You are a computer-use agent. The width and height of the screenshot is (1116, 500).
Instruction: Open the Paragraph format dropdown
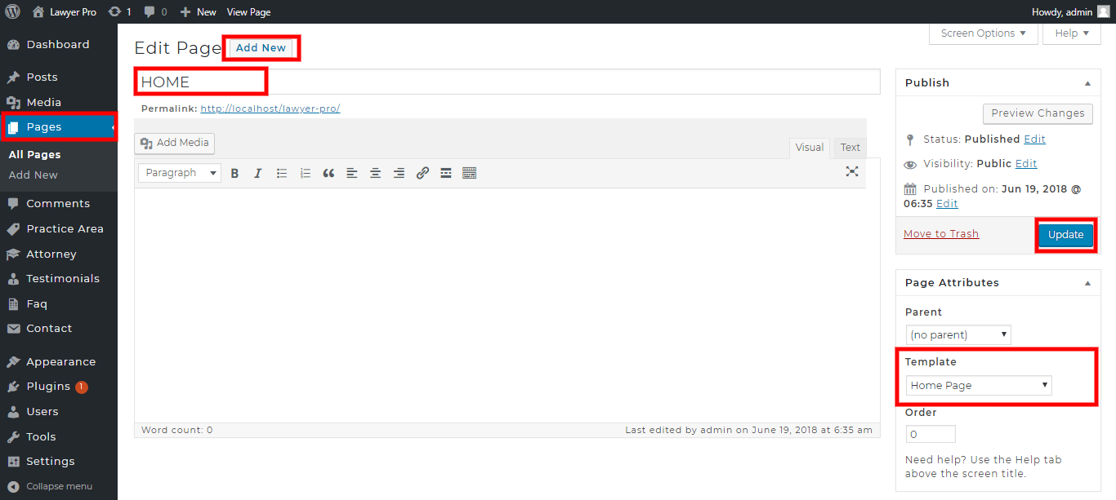point(180,173)
